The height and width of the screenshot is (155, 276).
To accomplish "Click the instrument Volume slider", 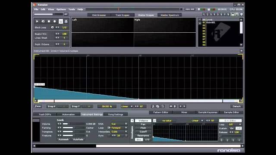I will pos(74,124).
